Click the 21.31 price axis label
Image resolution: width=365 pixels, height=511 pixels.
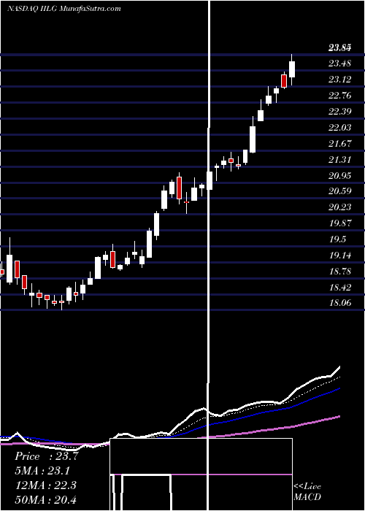340,160
